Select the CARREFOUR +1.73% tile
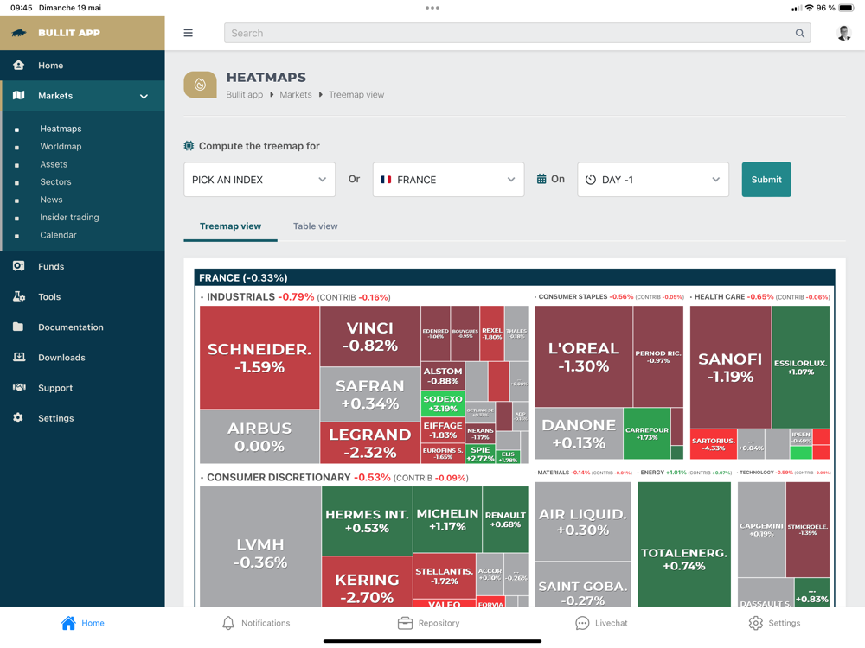 tap(646, 433)
